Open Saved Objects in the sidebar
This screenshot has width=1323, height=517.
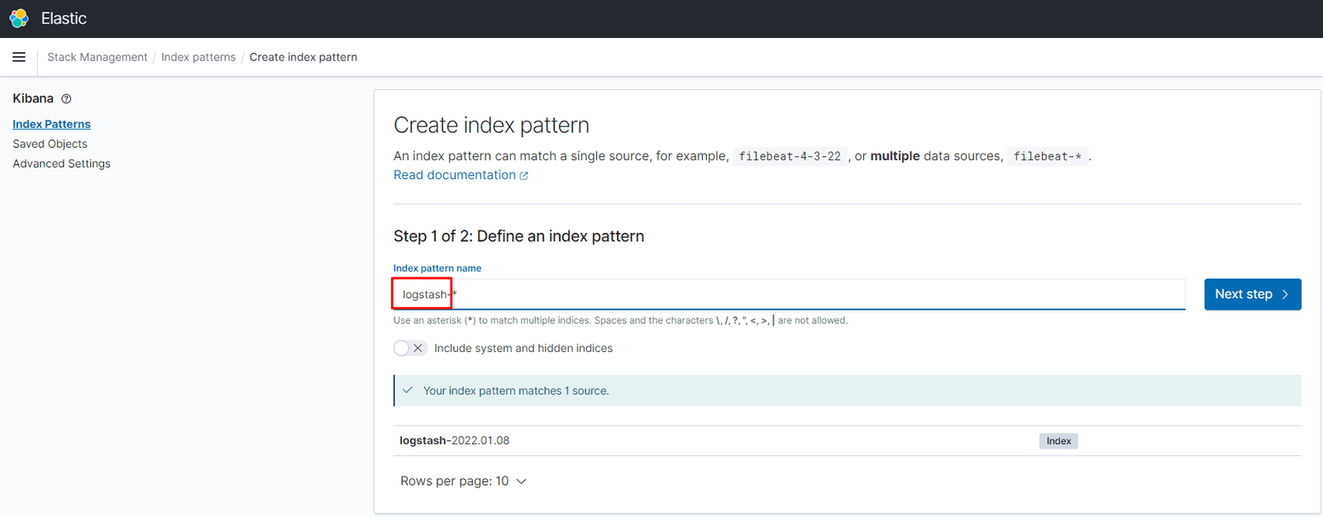coord(50,144)
